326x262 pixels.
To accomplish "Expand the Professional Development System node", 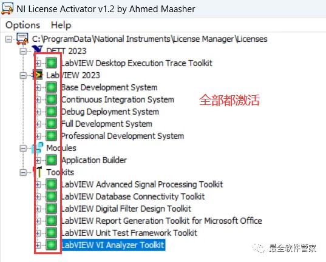I will pos(38,136).
